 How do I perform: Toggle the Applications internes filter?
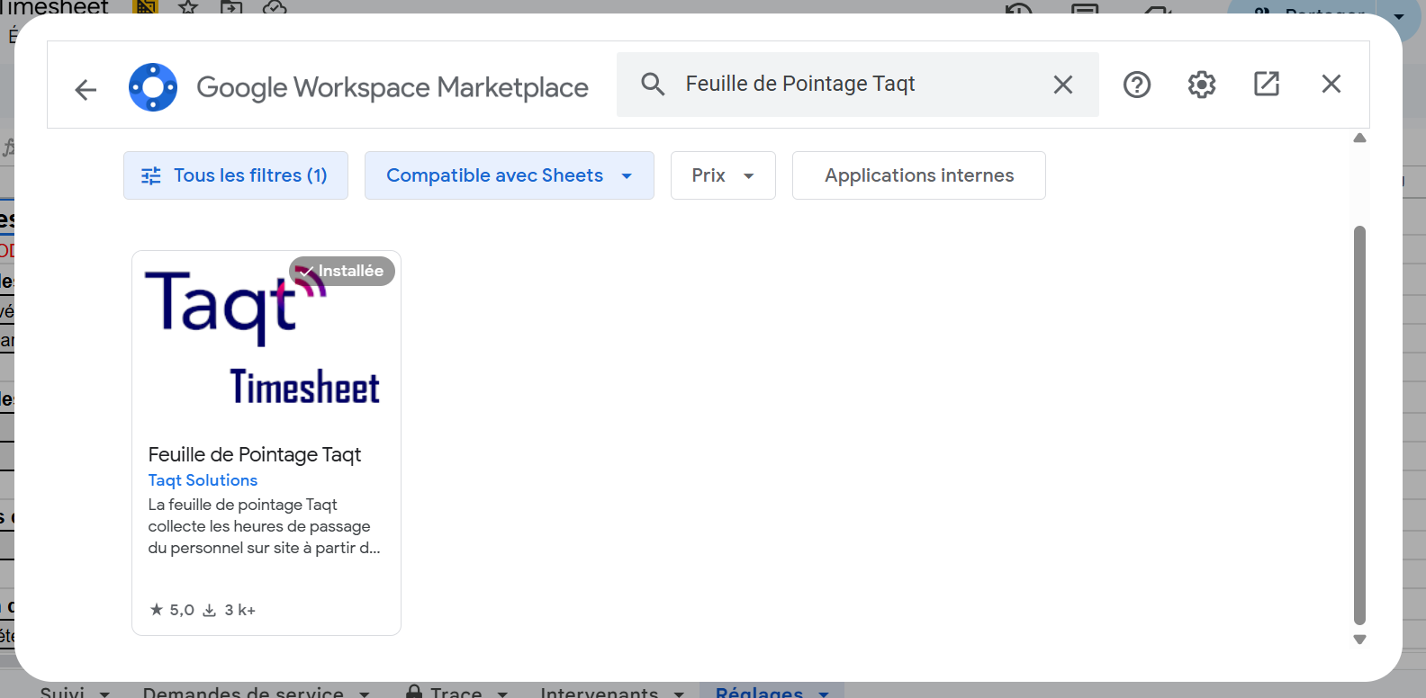click(x=918, y=175)
